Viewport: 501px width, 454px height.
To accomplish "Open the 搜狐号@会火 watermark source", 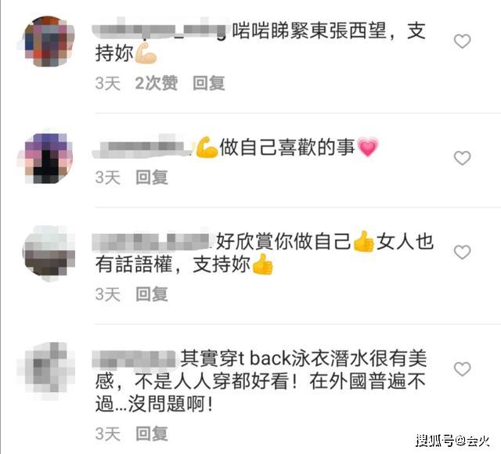I will (x=452, y=441).
